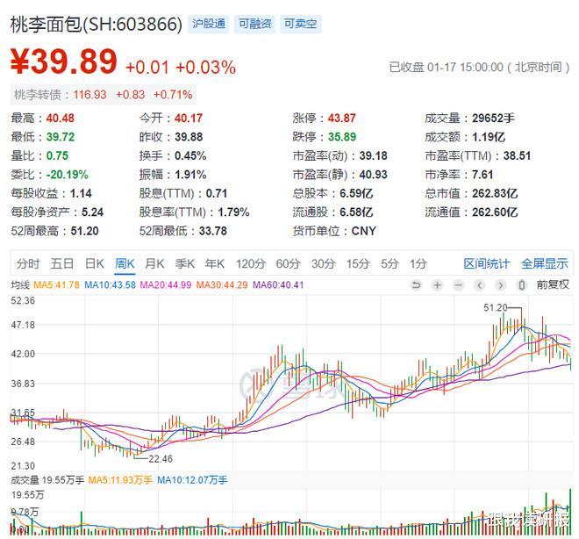This screenshot has height=539, width=579.
Task: Switch to the 分时 chart tab
Action: (x=28, y=263)
